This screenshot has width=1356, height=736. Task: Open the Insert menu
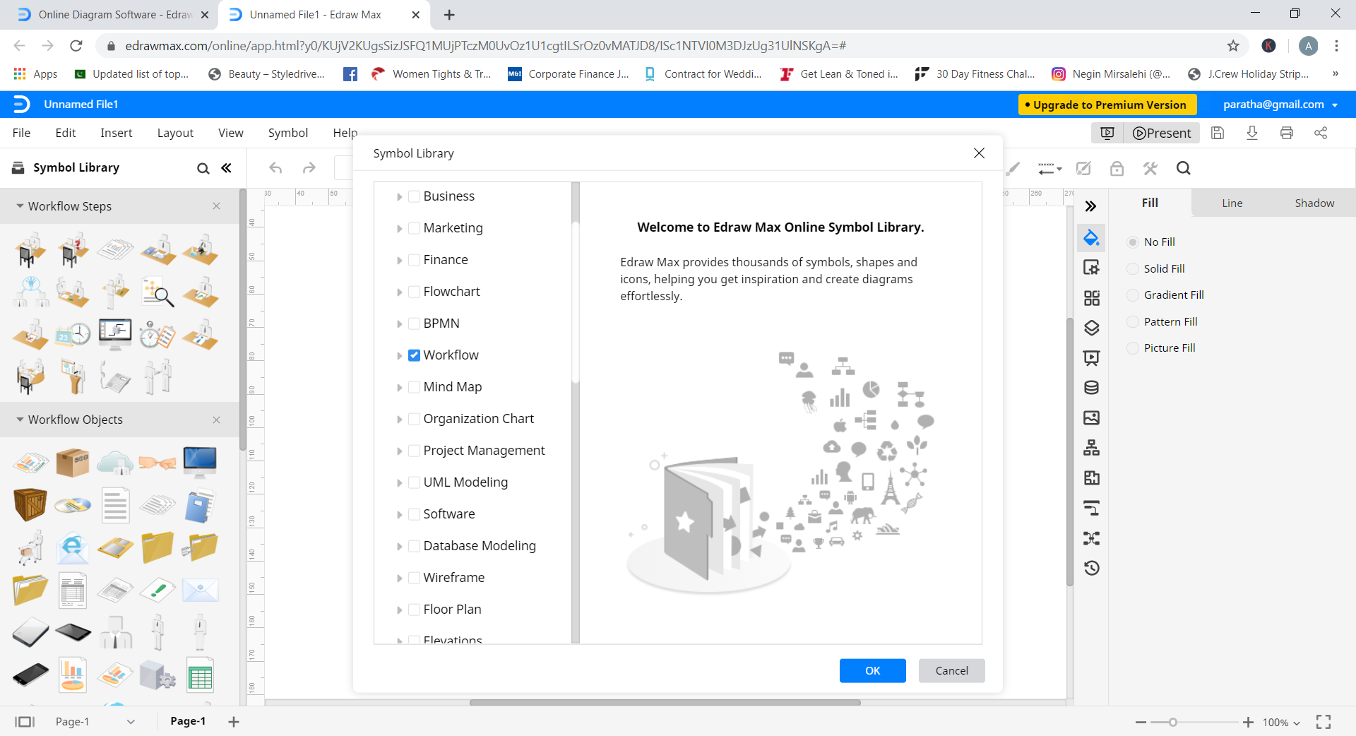point(117,133)
